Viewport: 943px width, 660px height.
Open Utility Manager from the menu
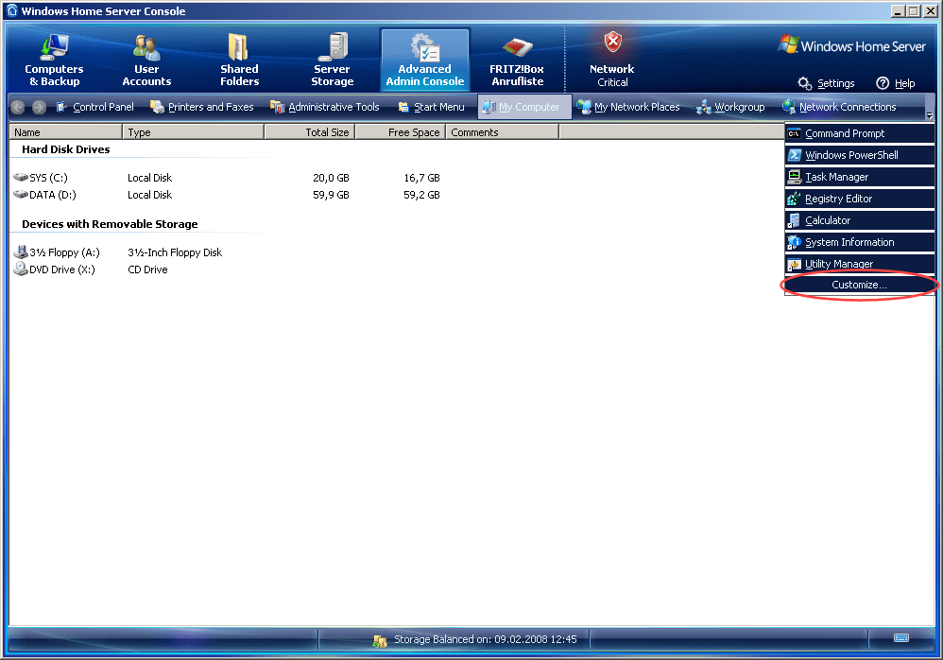pyautogui.click(x=860, y=264)
